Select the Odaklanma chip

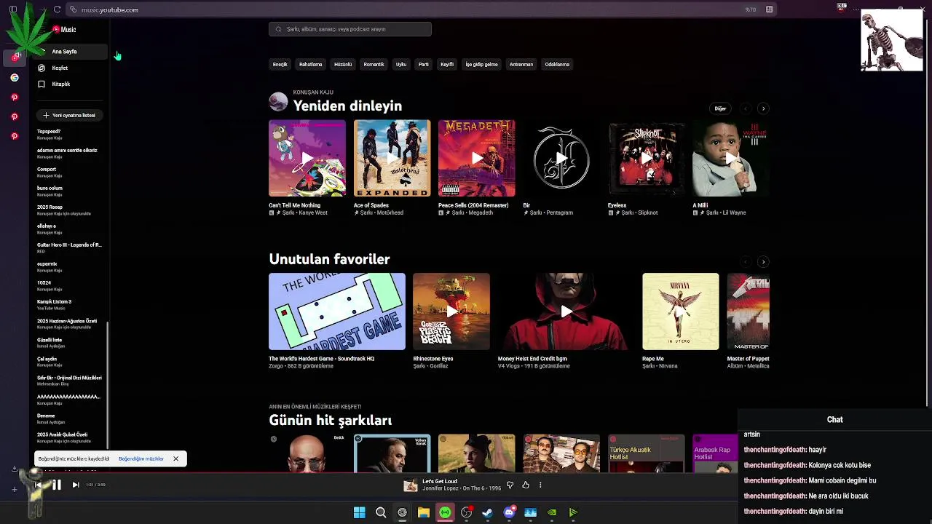tap(557, 64)
